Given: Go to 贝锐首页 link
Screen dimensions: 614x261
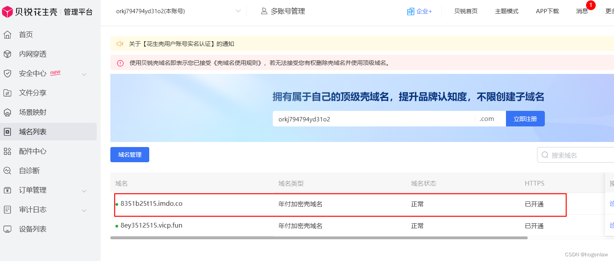Looking at the screenshot, I should pos(466,11).
